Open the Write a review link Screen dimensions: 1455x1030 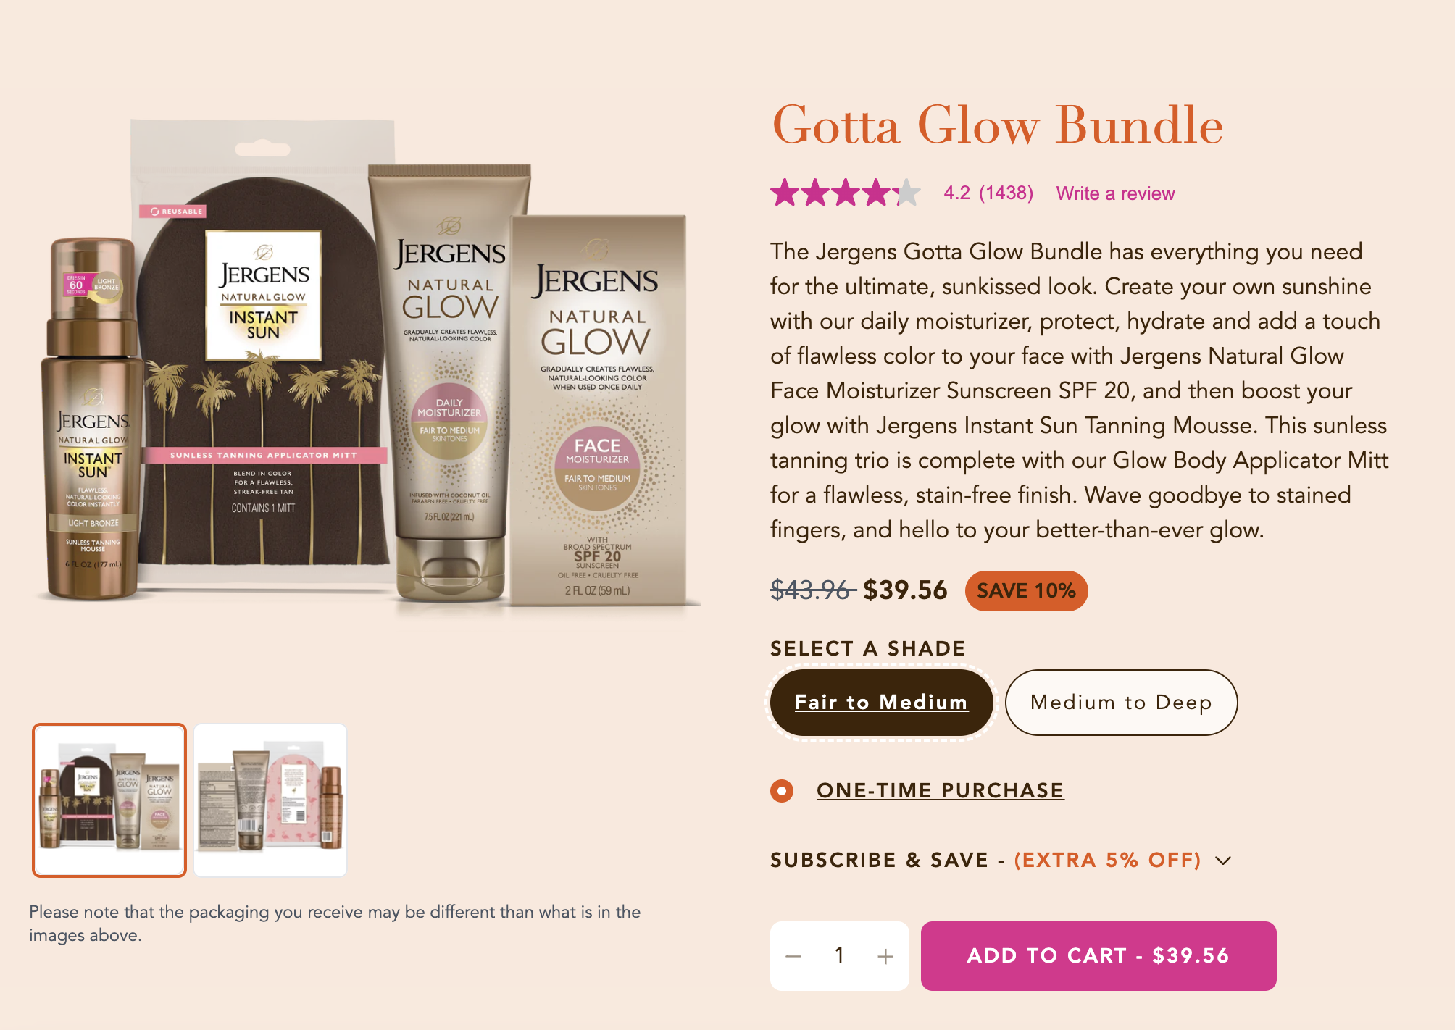(x=1115, y=193)
